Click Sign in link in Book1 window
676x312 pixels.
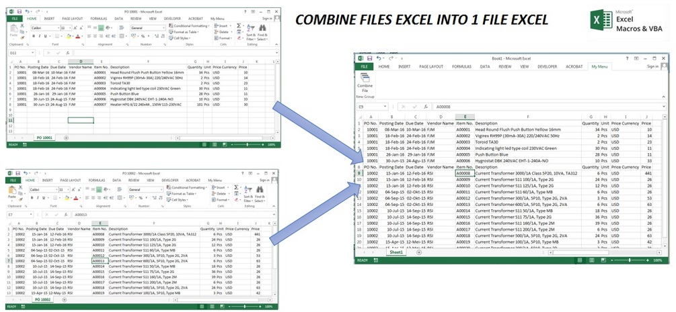pos(652,66)
